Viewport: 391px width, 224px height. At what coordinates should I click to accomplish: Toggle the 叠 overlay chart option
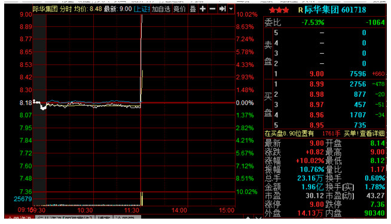pos(193,9)
